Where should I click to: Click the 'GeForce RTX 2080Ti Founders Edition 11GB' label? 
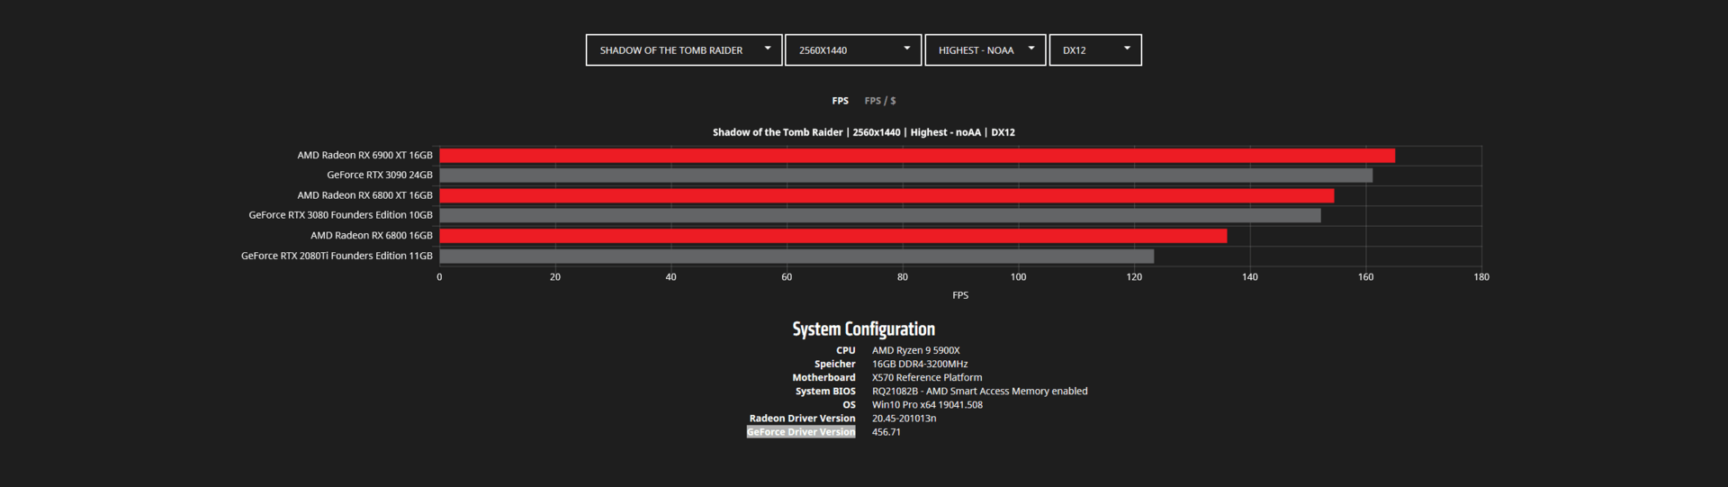(337, 256)
